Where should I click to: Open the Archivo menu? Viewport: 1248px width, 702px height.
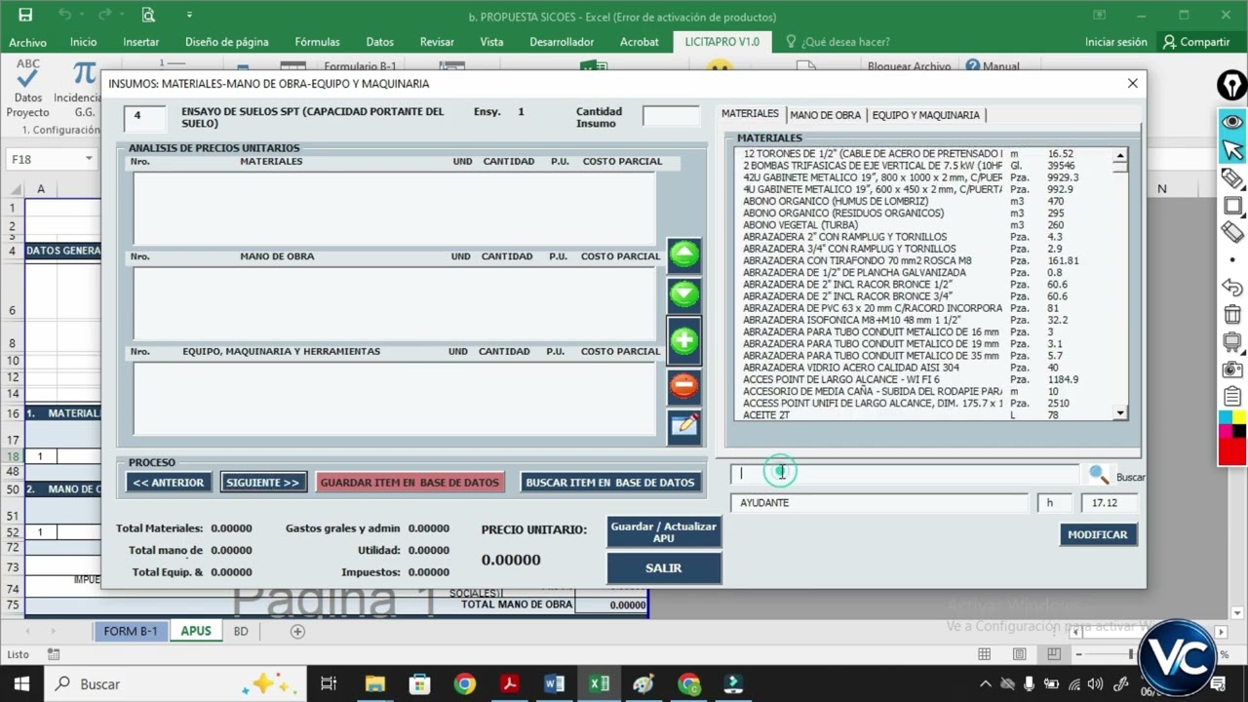click(28, 42)
